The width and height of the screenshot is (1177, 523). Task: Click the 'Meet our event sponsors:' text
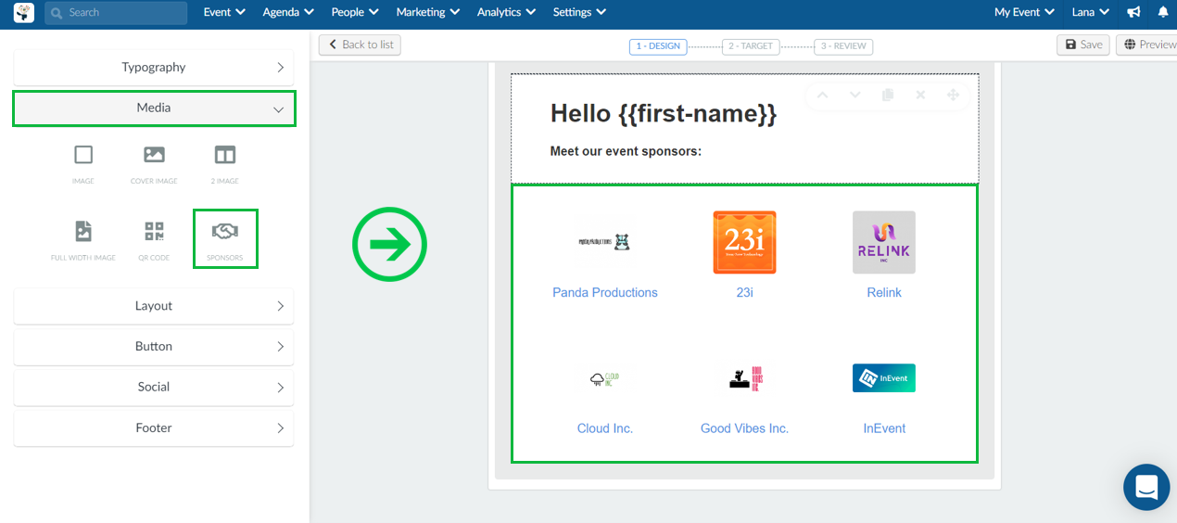(626, 151)
